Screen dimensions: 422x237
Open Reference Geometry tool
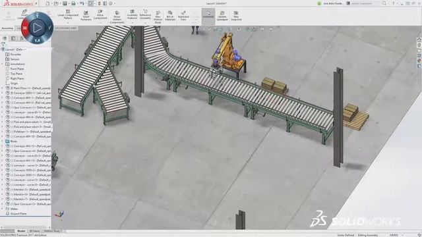point(145,14)
